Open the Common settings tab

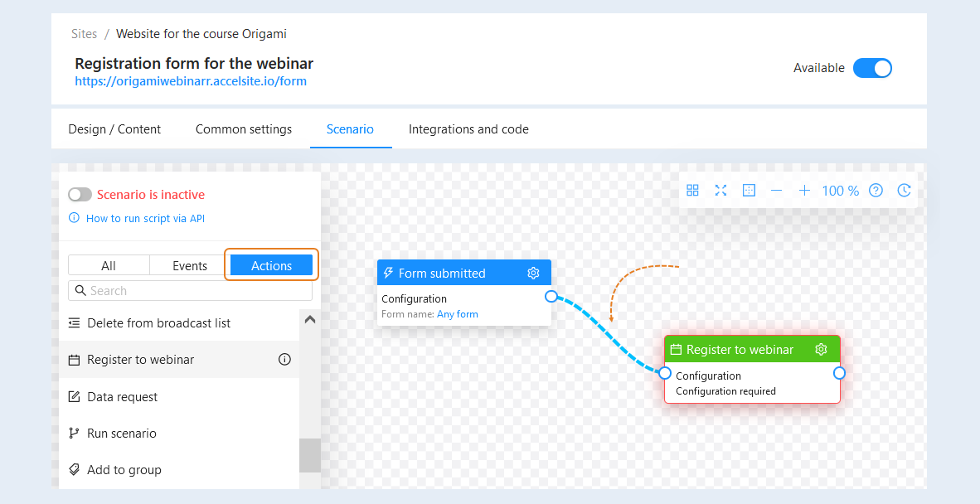244,129
